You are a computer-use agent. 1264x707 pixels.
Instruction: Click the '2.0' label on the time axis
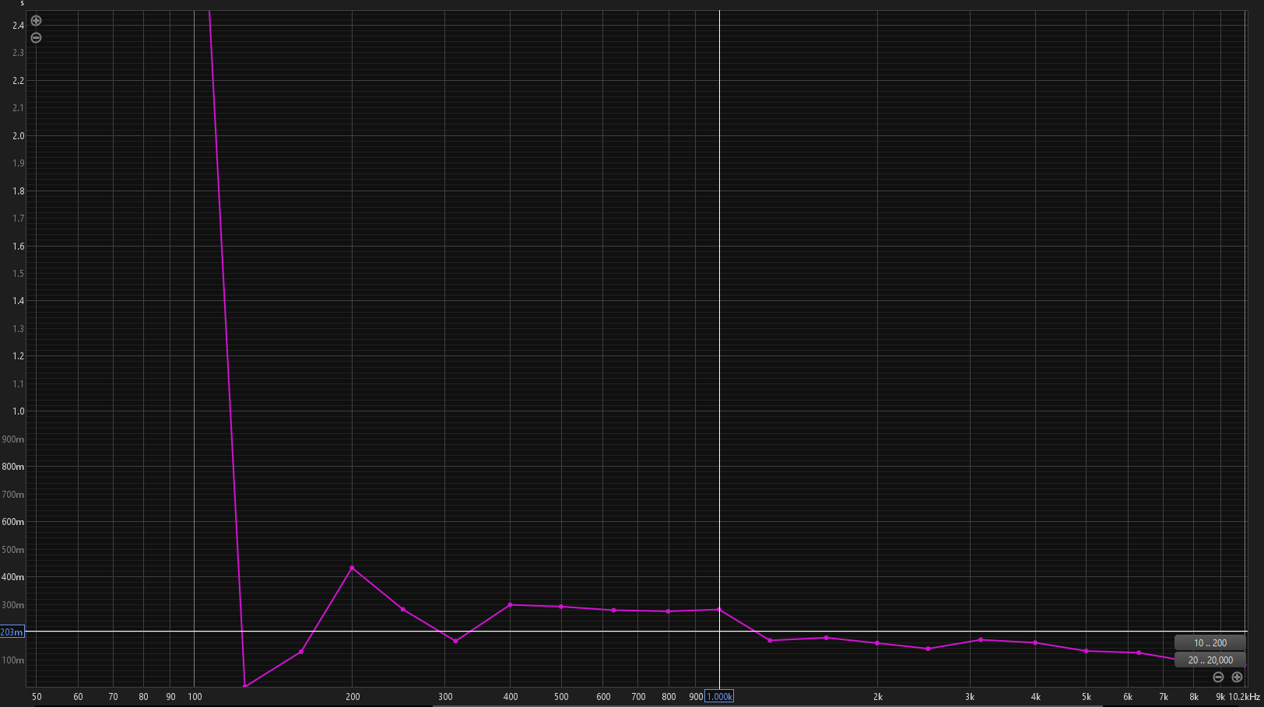point(19,135)
